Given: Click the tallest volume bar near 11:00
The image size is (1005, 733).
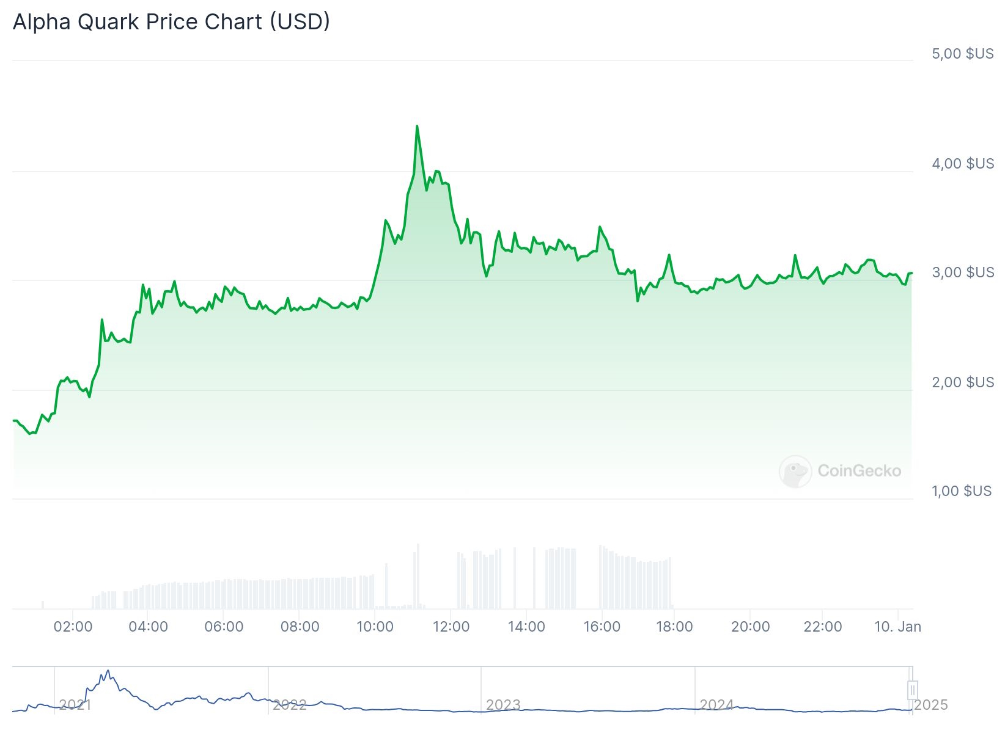Looking at the screenshot, I should pos(418,576).
